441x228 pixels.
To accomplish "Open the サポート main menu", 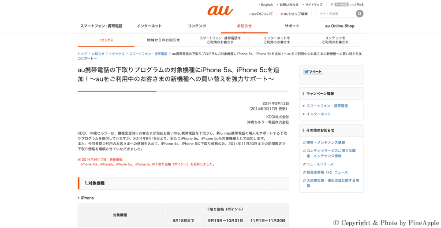I will click(292, 26).
